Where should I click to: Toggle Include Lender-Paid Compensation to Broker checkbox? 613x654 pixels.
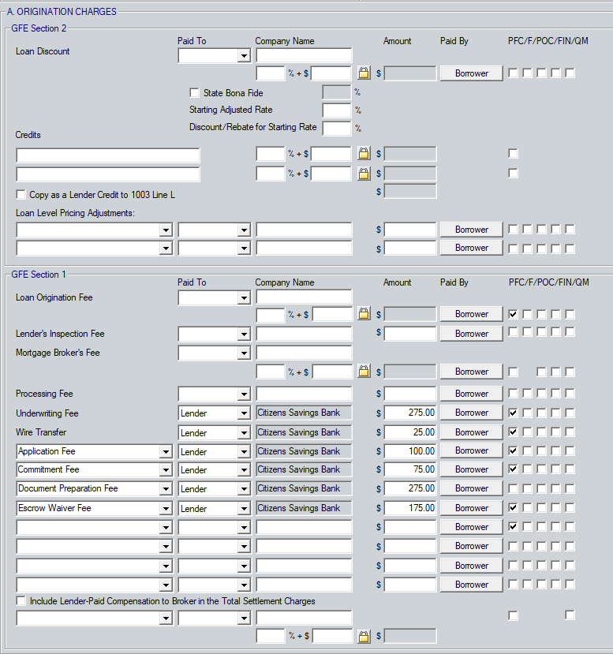click(x=21, y=601)
